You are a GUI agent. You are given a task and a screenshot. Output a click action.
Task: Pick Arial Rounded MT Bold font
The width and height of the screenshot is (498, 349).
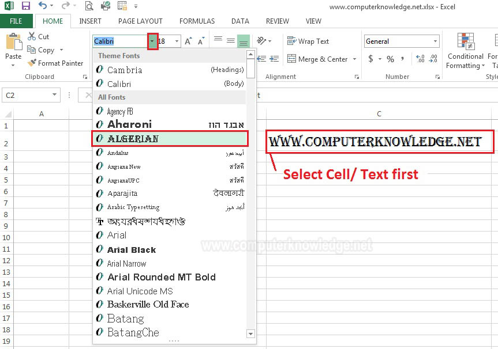[x=170, y=277]
